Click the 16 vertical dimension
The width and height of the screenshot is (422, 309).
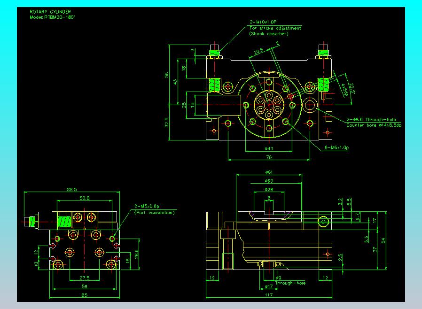128,261
